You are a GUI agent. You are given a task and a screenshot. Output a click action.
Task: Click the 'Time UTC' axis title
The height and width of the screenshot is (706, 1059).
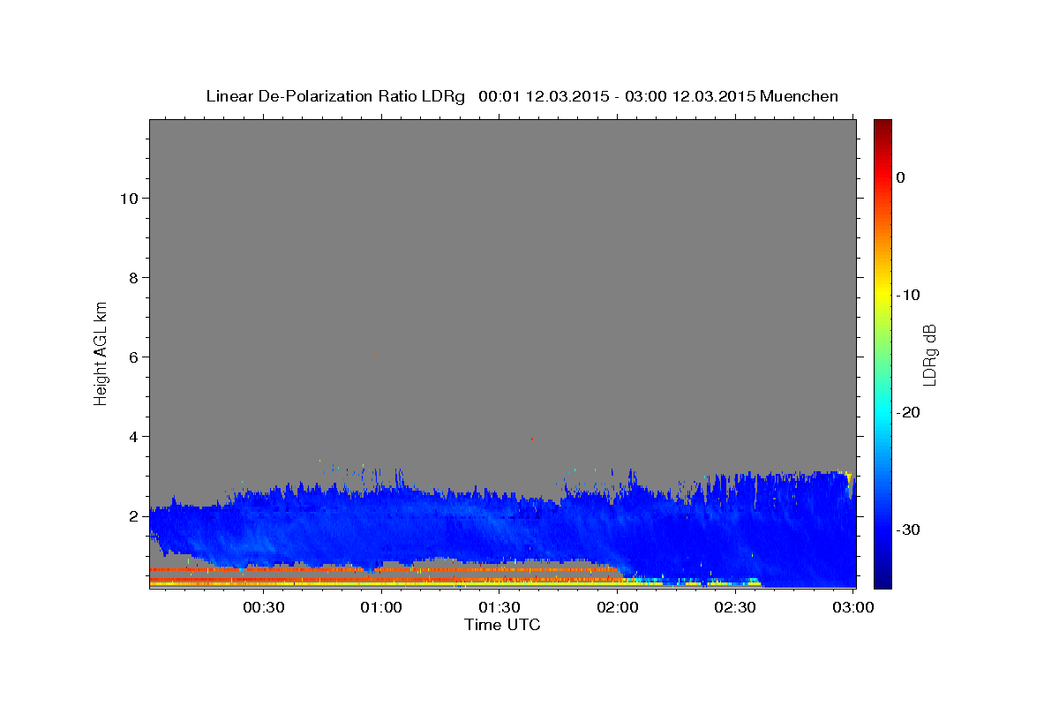point(502,625)
